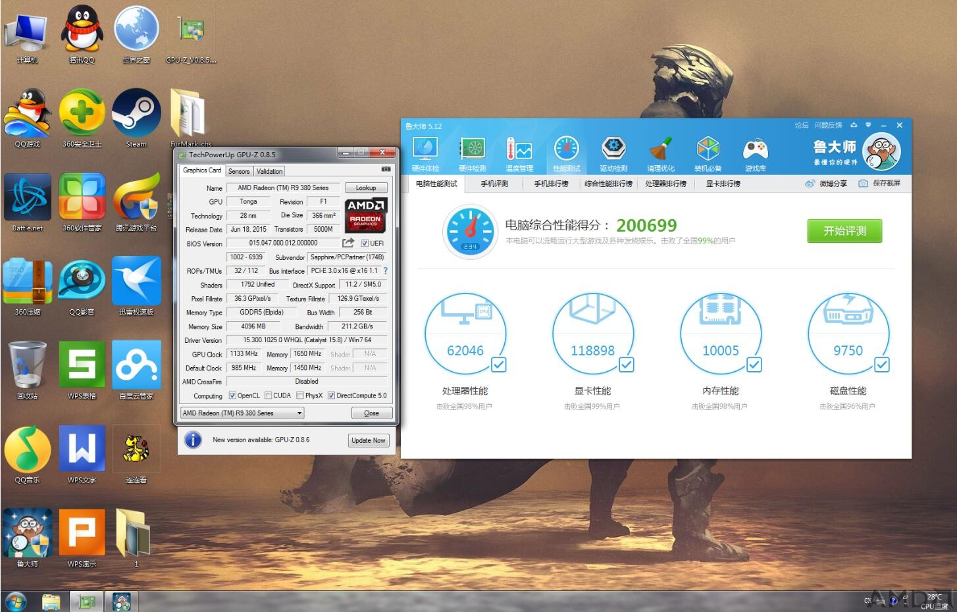The height and width of the screenshot is (612, 957).
Task: Switch to 综合性能排行榜 tab
Action: pos(609,184)
